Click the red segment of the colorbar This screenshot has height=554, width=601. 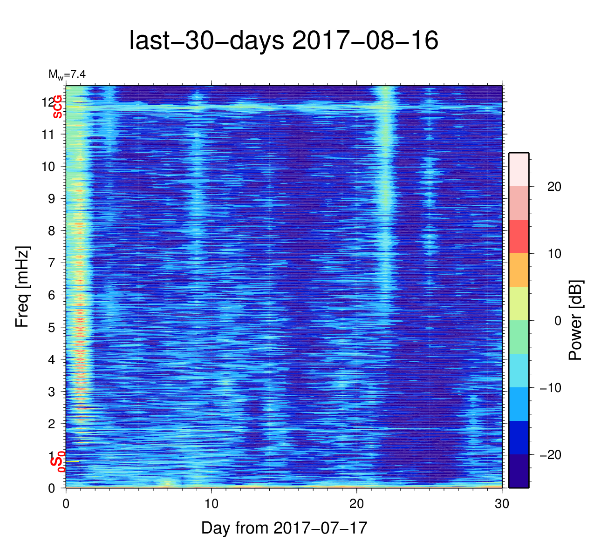click(x=519, y=236)
